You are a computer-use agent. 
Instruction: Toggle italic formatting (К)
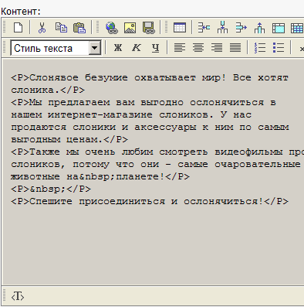137,47
